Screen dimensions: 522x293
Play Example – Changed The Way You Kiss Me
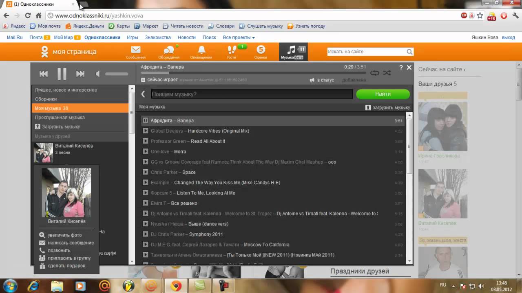click(x=145, y=182)
